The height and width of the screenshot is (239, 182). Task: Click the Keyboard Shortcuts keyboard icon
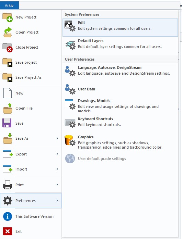pos(70,123)
